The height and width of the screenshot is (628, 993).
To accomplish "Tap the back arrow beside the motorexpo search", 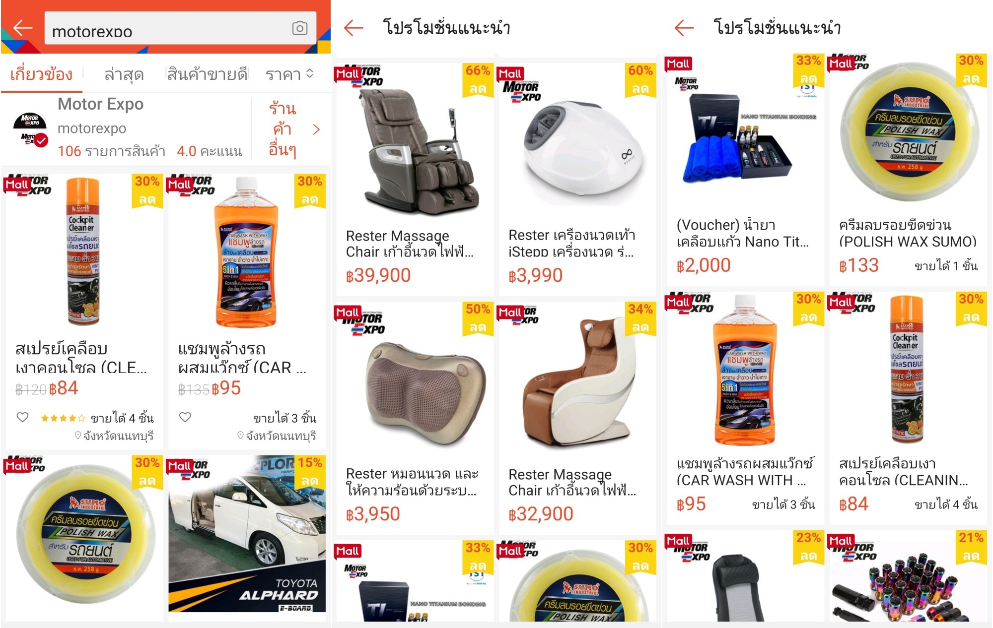I will pyautogui.click(x=23, y=28).
